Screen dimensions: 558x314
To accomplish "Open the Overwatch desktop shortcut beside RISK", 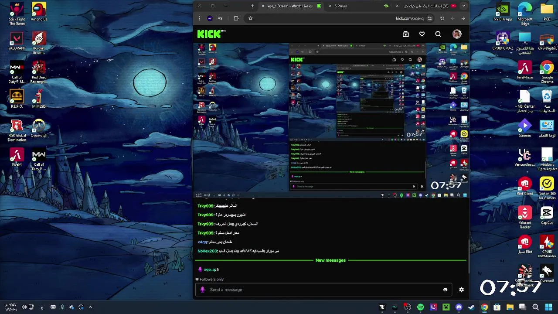I will (39, 128).
